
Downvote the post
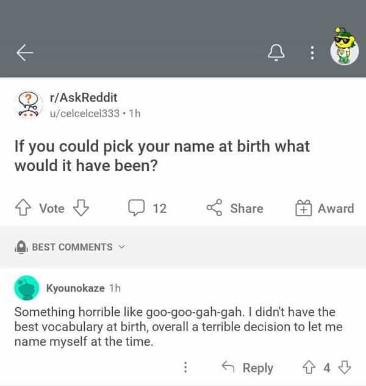pyautogui.click(x=81, y=208)
